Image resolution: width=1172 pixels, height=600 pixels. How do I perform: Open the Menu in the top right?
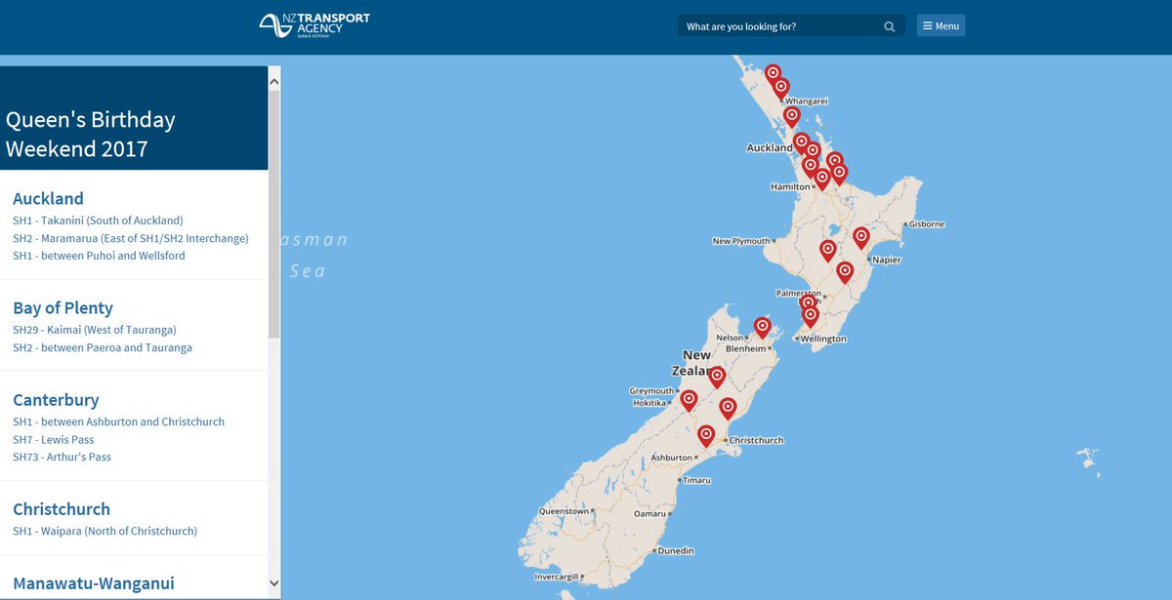[x=941, y=24]
